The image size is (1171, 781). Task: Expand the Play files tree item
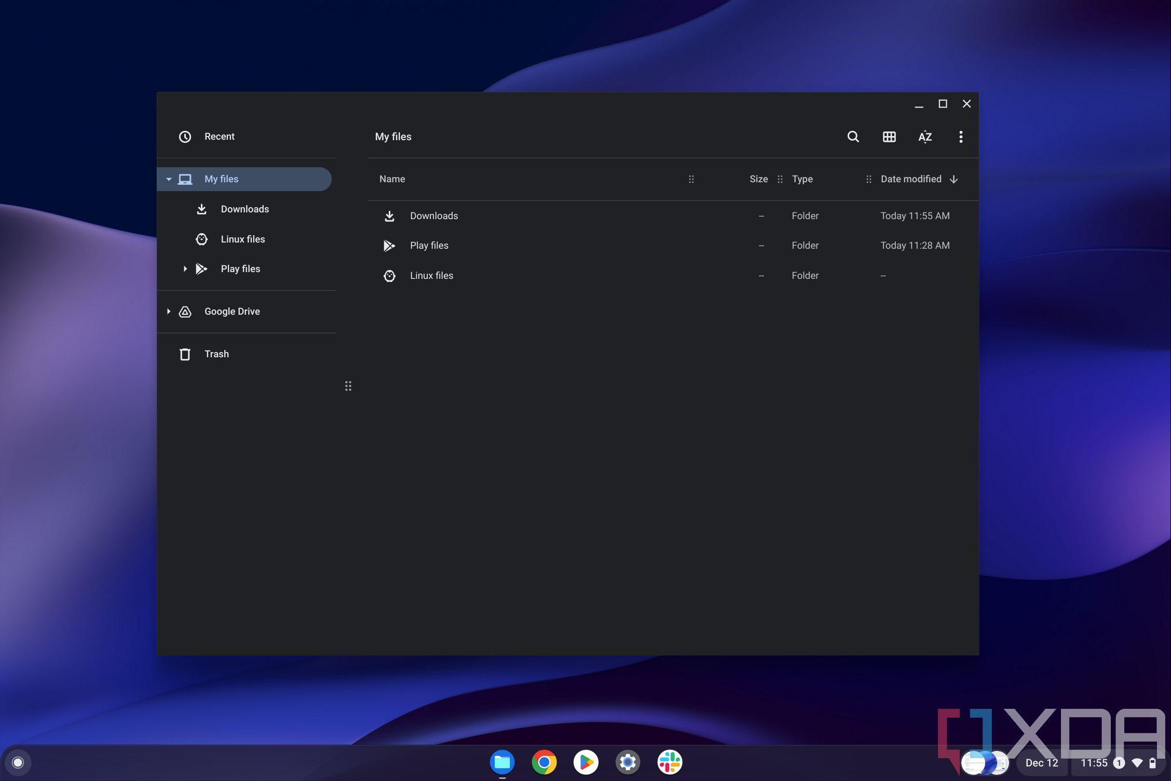coord(185,268)
